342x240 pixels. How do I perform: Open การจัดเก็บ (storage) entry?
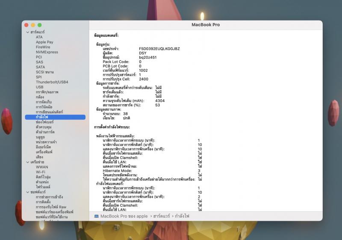(44, 102)
